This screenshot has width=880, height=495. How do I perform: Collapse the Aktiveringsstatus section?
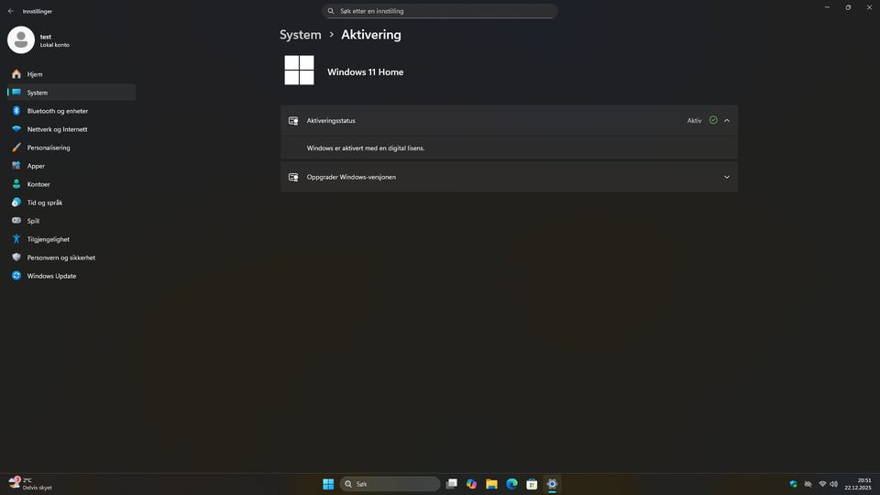[727, 121]
